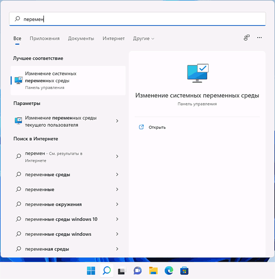This screenshot has height=279, width=275.
Task: Click icon of текущего пользователя settings result
Action: (x=19, y=121)
